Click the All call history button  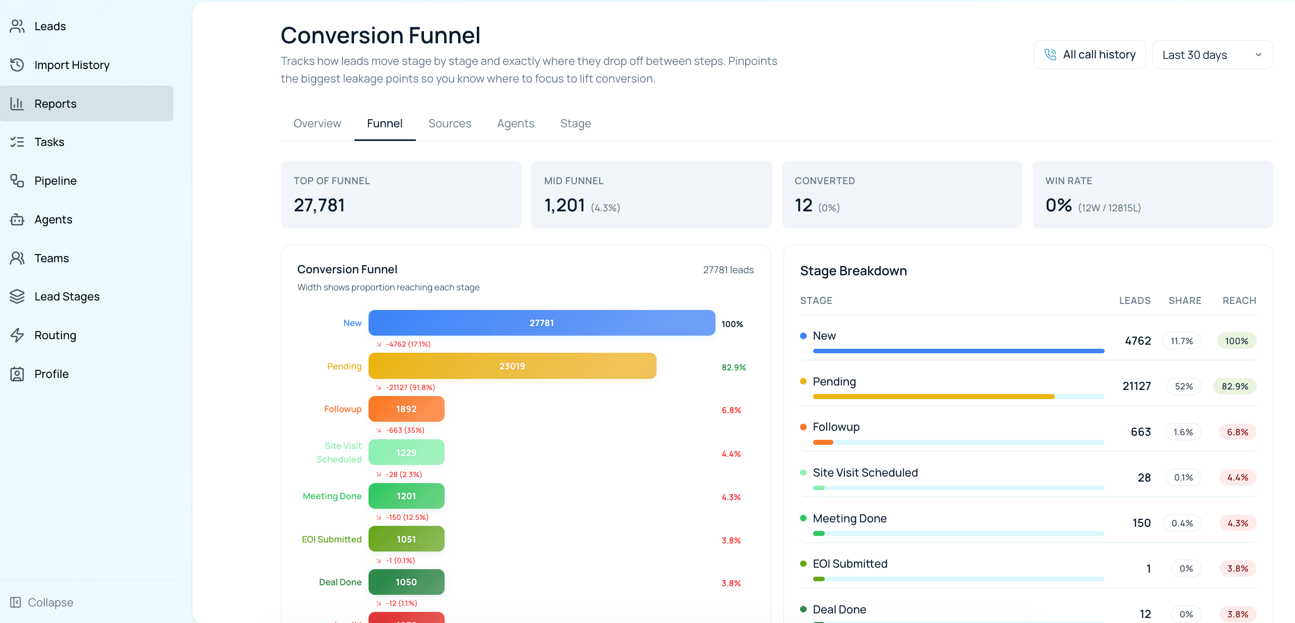point(1090,54)
